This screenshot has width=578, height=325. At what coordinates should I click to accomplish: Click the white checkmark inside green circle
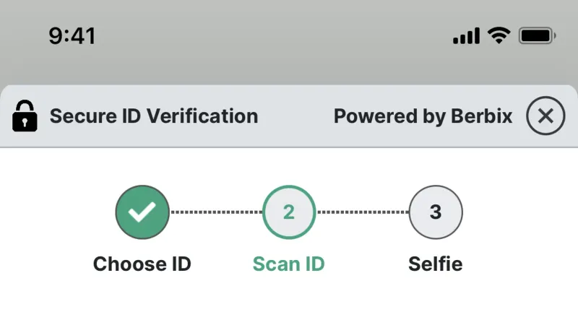pyautogui.click(x=142, y=212)
